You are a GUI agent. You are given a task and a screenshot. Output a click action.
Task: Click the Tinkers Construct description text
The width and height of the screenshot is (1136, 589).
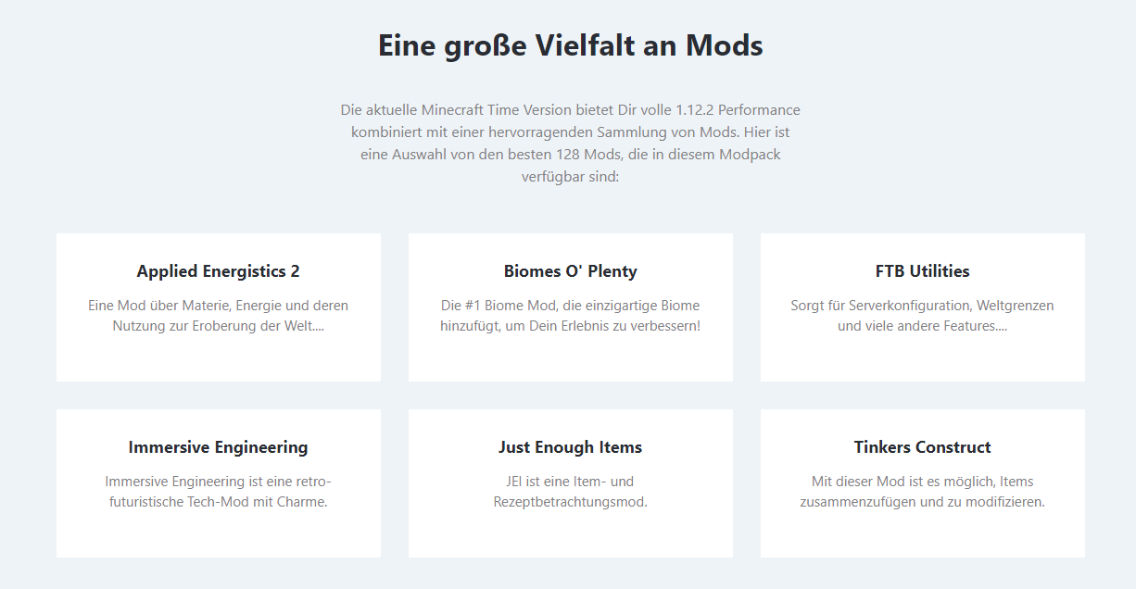point(922,492)
